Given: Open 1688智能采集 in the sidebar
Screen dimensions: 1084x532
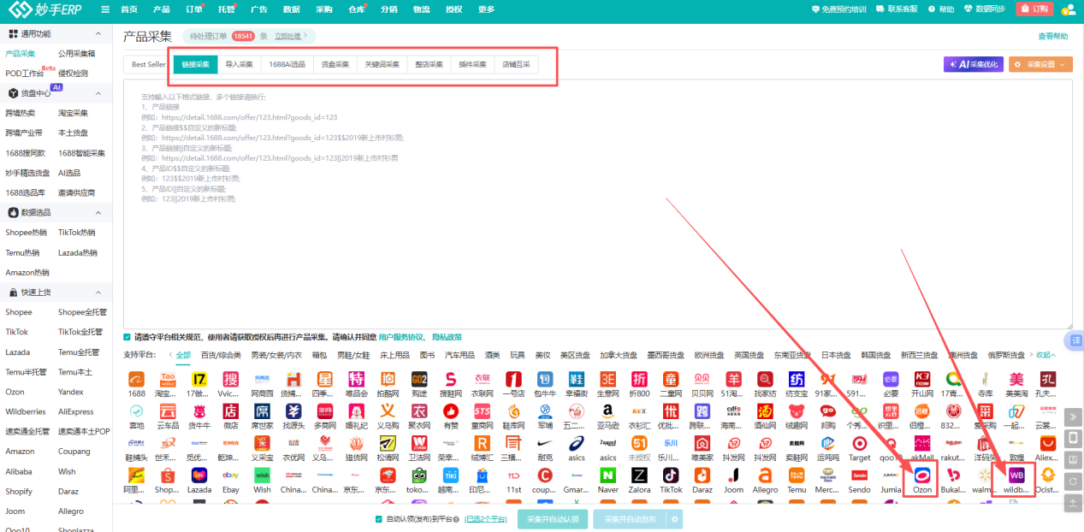Looking at the screenshot, I should [82, 153].
